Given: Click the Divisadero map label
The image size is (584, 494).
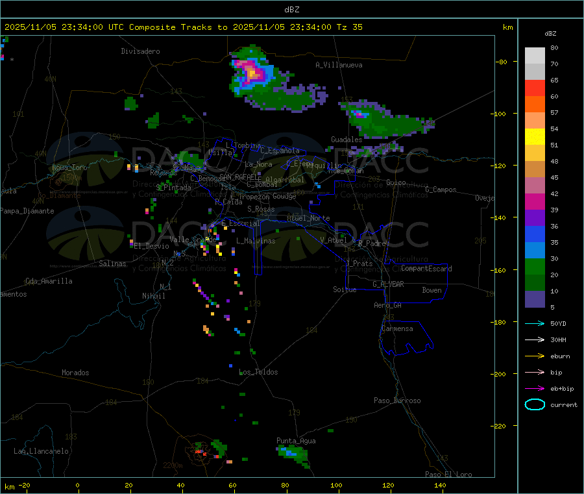Looking at the screenshot, I should tap(140, 51).
